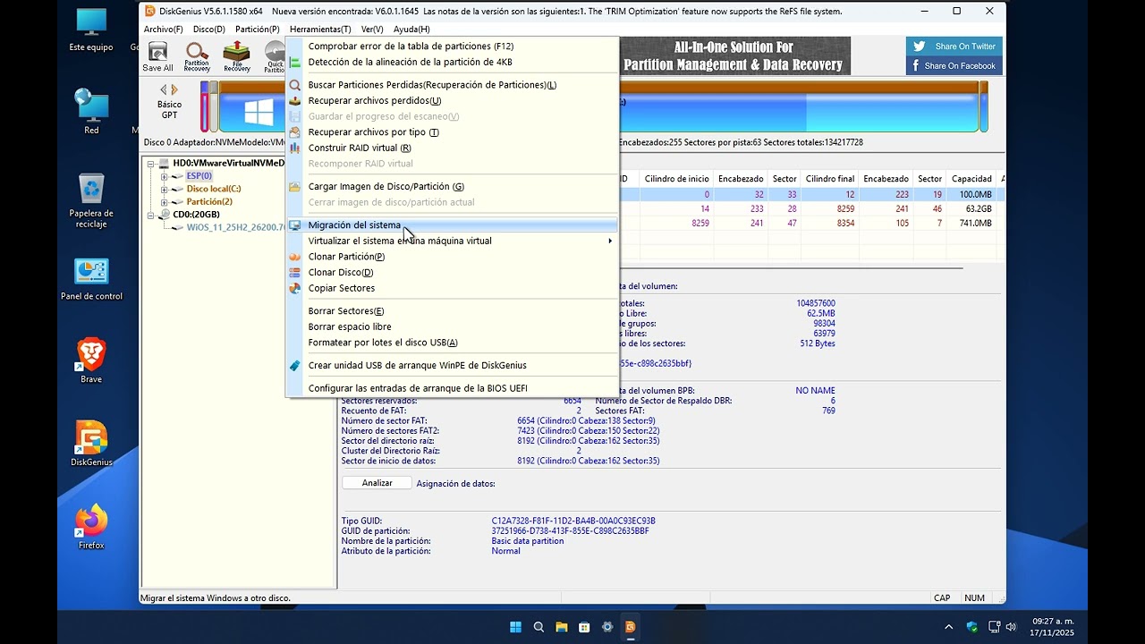Show hidden system tray icons chevron

click(x=949, y=627)
